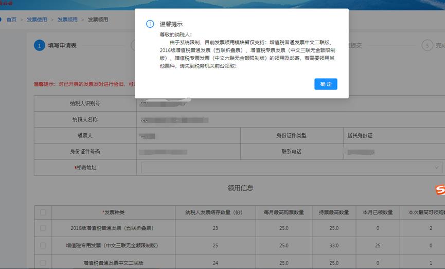
Task: Tick the header select-all checkbox
Action: (43, 212)
